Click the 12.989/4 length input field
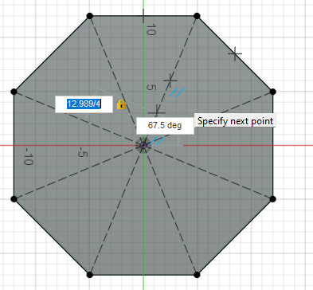This screenshot has height=290, width=313. tap(84, 104)
